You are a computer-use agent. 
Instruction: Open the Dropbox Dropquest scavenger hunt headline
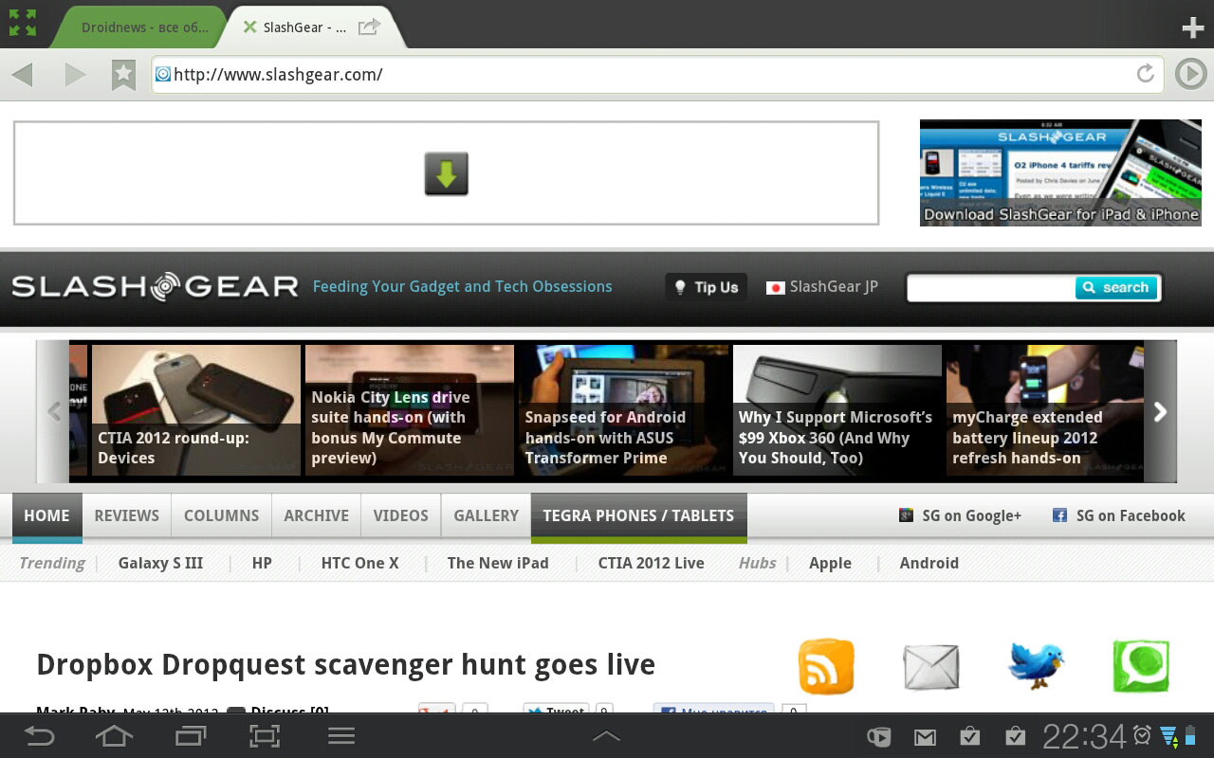(x=345, y=664)
